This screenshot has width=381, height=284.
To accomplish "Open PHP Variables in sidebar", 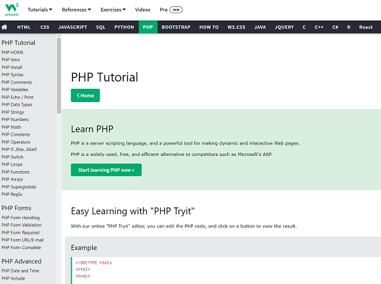I will [15, 90].
